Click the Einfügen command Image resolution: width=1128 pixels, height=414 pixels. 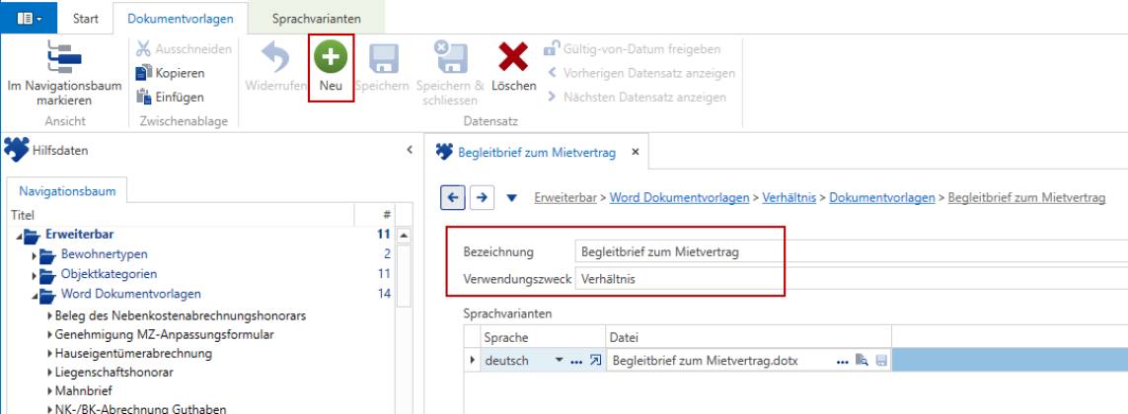tap(170, 97)
